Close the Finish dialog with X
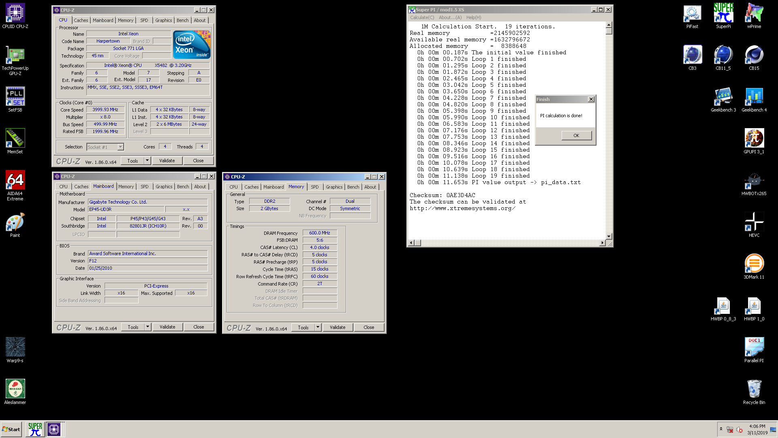This screenshot has height=438, width=778. coord(591,99)
